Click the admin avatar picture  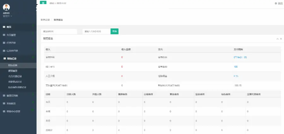(x=6, y=7)
